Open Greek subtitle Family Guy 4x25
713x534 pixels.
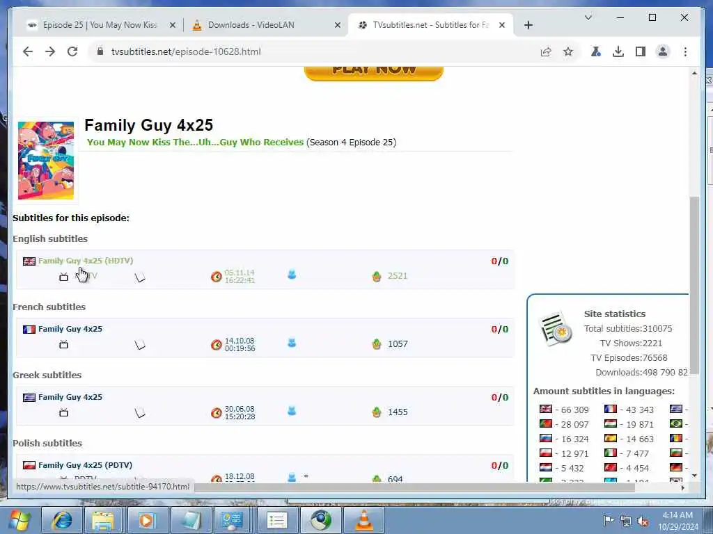tap(70, 397)
